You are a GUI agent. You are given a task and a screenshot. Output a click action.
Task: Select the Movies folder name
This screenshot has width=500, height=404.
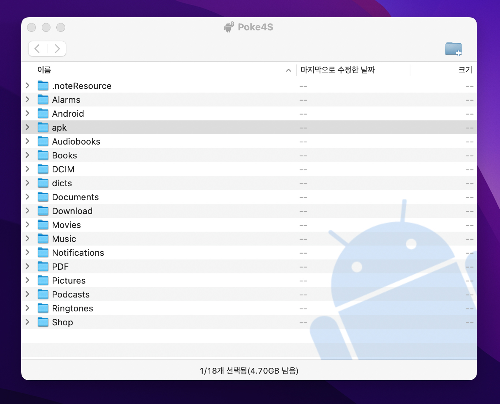[x=67, y=225]
